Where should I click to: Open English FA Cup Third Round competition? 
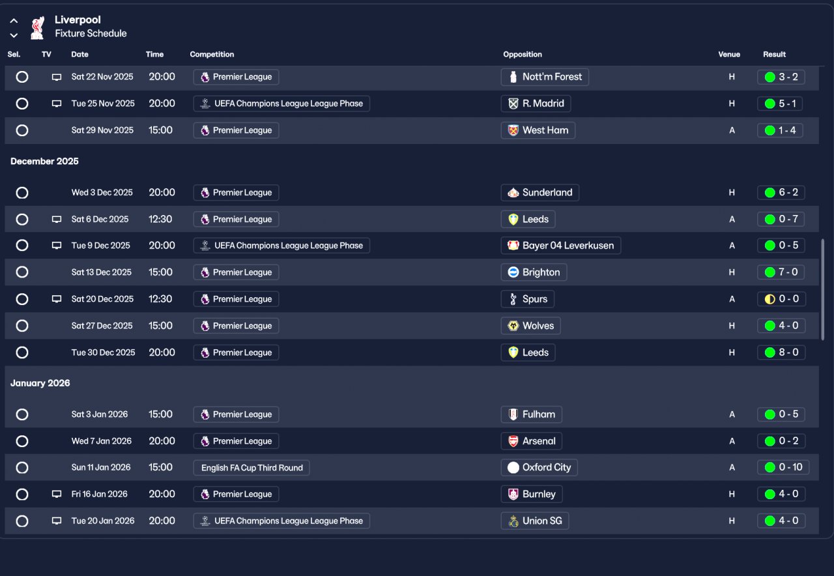(x=252, y=468)
